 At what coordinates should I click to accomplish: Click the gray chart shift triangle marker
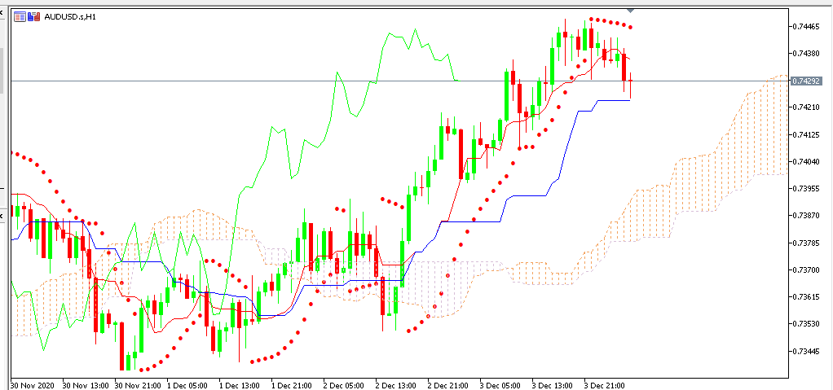click(x=630, y=11)
